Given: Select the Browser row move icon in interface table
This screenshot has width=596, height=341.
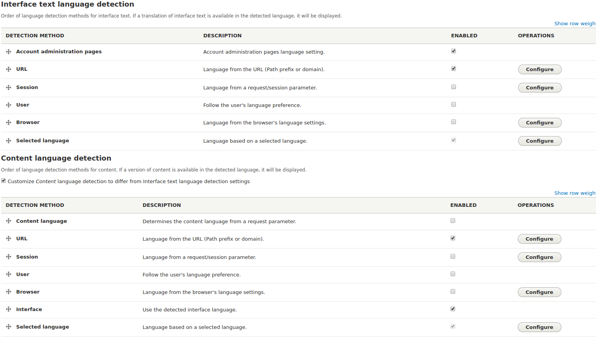Looking at the screenshot, I should (x=9, y=122).
